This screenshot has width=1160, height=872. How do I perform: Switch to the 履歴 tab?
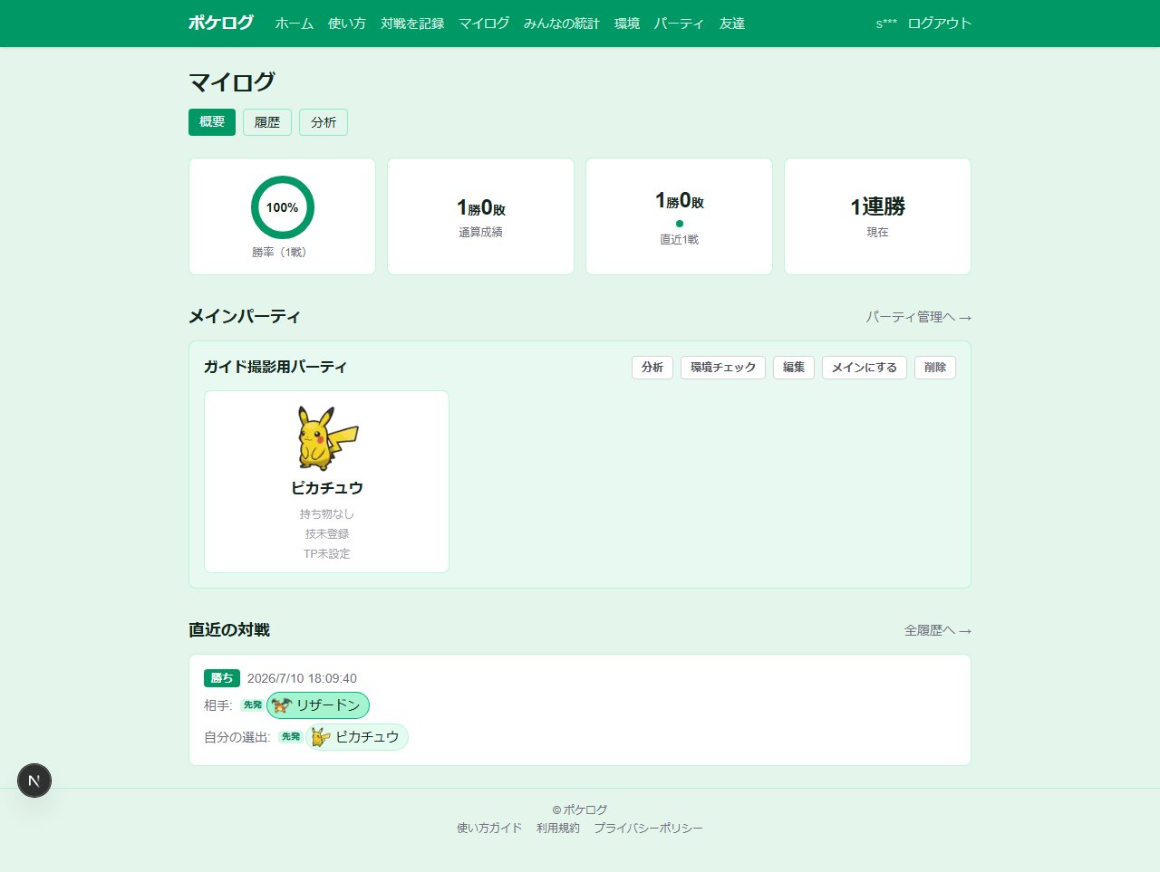pos(267,122)
